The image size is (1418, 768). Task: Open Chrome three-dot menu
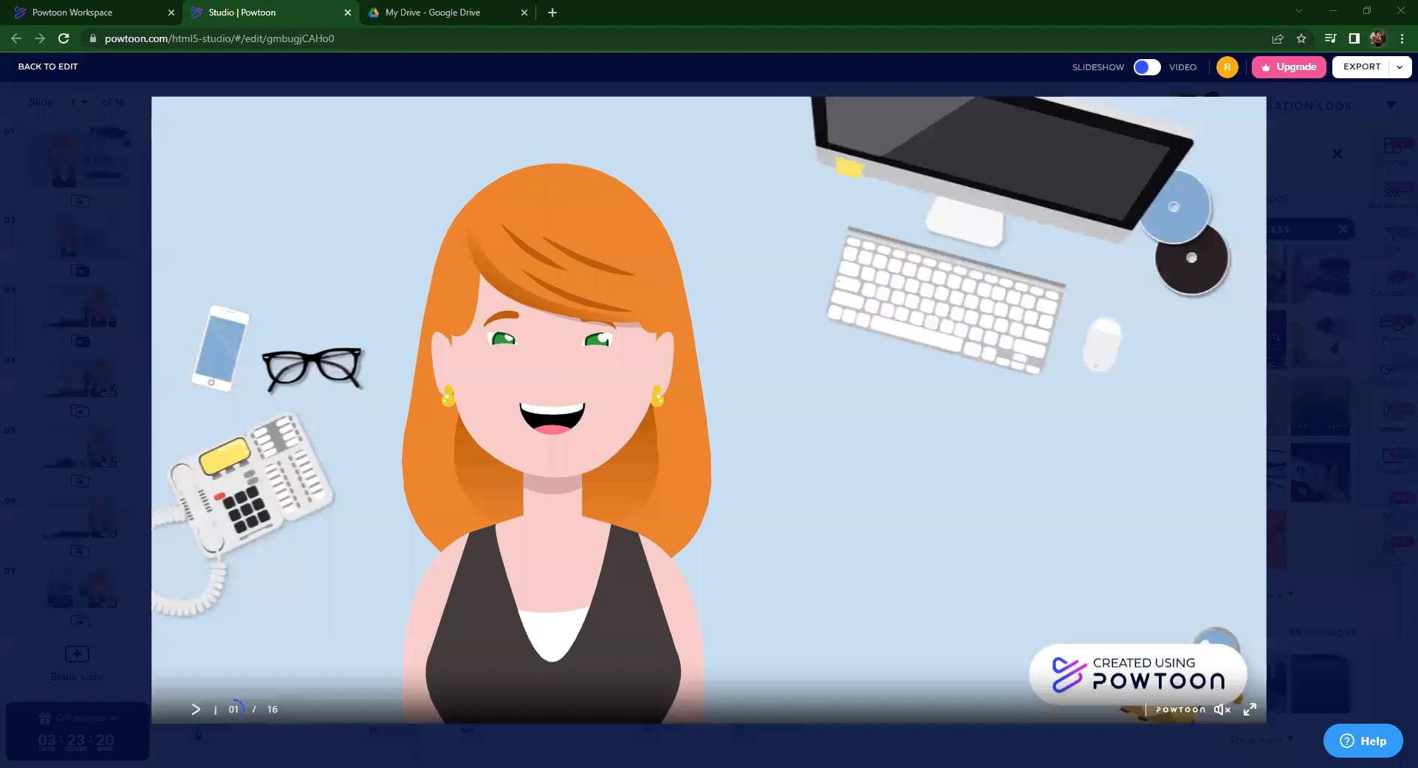click(1402, 38)
